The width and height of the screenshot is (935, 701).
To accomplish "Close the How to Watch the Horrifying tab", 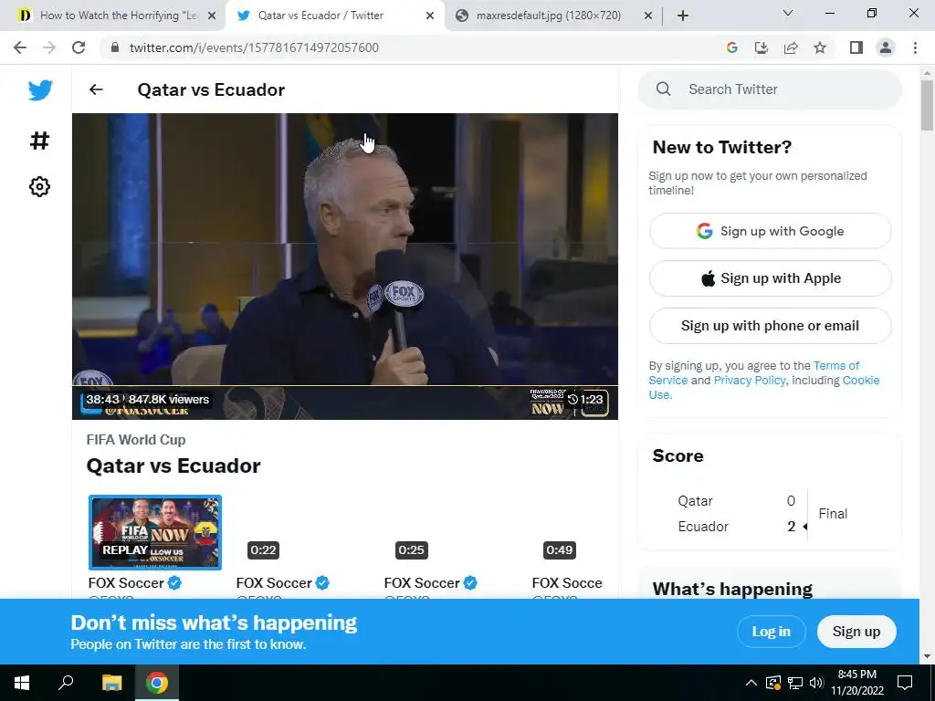I will [x=211, y=16].
